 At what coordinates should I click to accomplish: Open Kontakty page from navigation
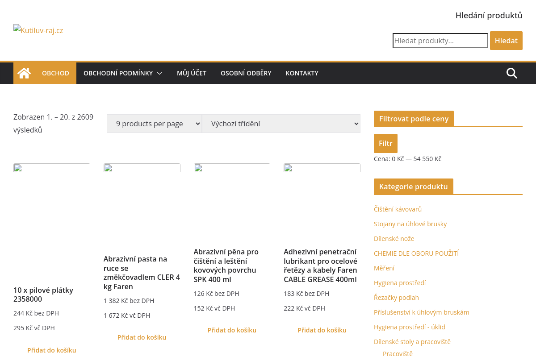[x=302, y=73]
